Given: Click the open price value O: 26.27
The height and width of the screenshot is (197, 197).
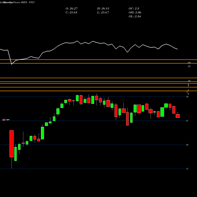Looking at the screenshot, I should click(x=72, y=9).
